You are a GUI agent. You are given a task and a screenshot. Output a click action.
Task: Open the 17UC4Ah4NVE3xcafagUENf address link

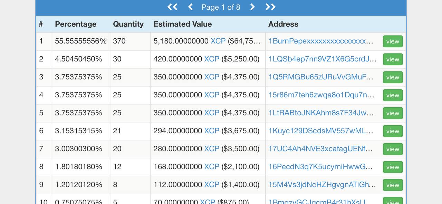pyautogui.click(x=321, y=149)
